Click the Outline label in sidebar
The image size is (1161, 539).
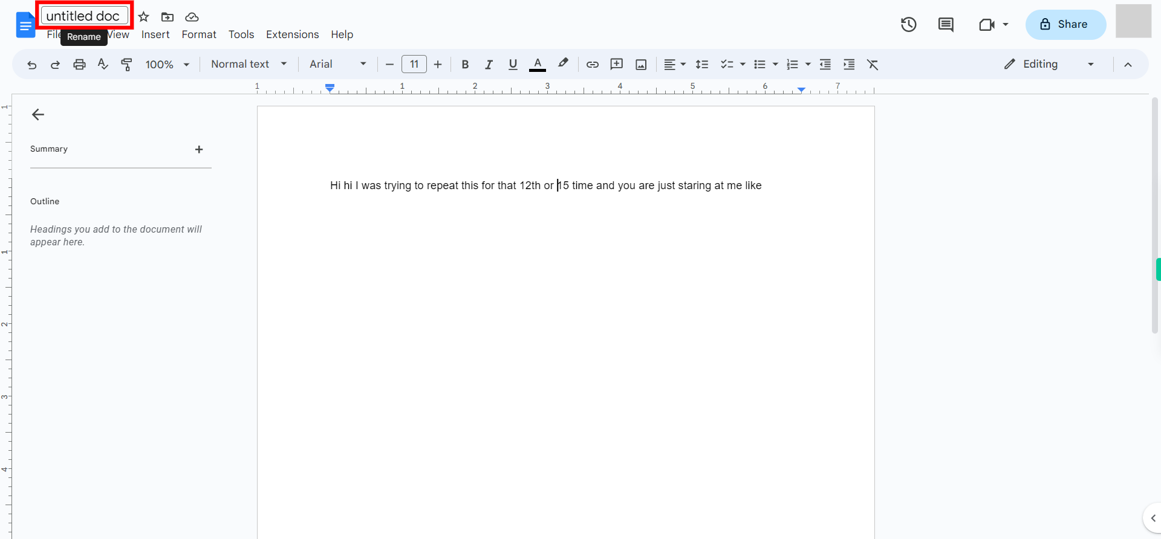(x=45, y=201)
